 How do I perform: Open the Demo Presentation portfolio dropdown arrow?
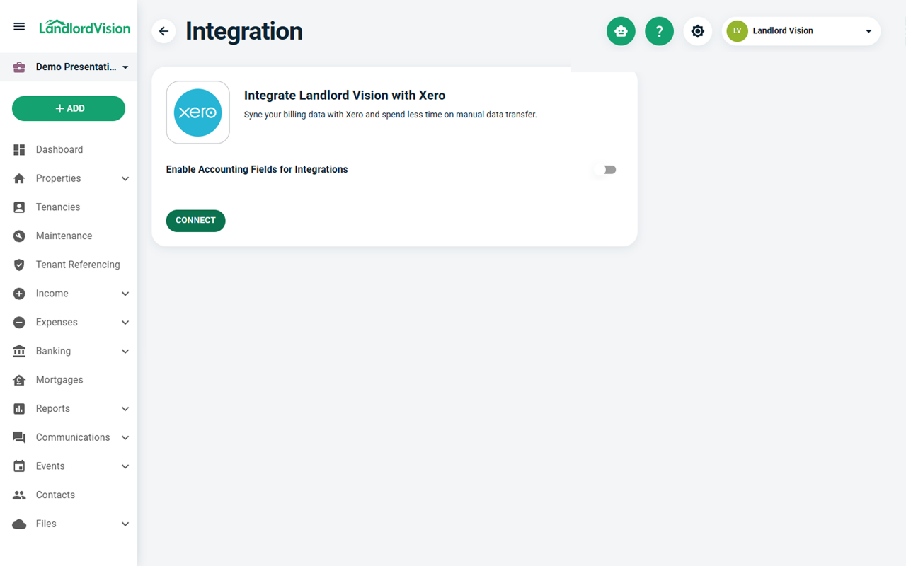pyautogui.click(x=125, y=68)
